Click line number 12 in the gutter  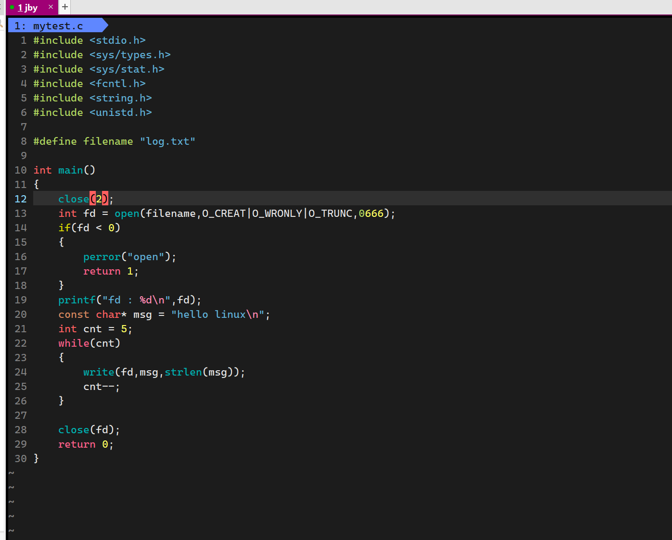pos(21,199)
